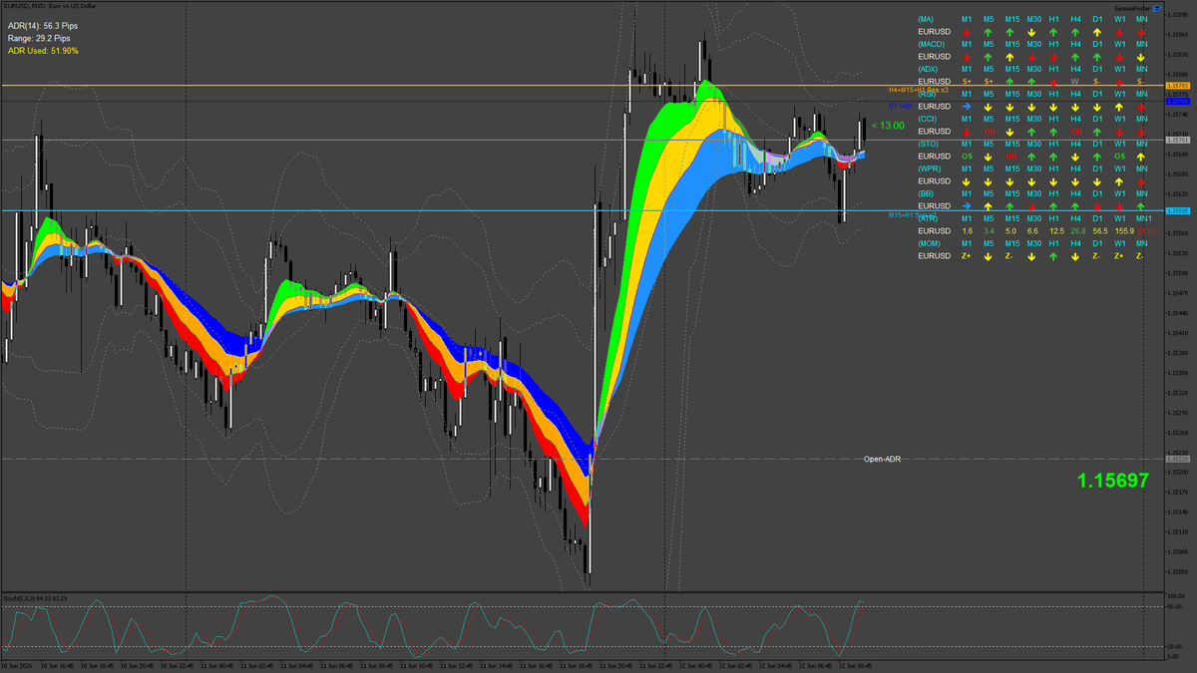Image resolution: width=1197 pixels, height=673 pixels.
Task: Click ATR value 12.5 for H1
Action: 1056,231
